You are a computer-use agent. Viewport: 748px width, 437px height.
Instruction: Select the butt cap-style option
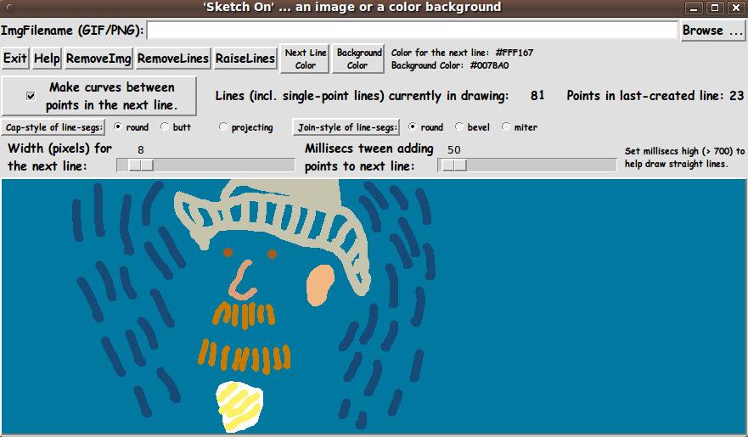pos(165,126)
